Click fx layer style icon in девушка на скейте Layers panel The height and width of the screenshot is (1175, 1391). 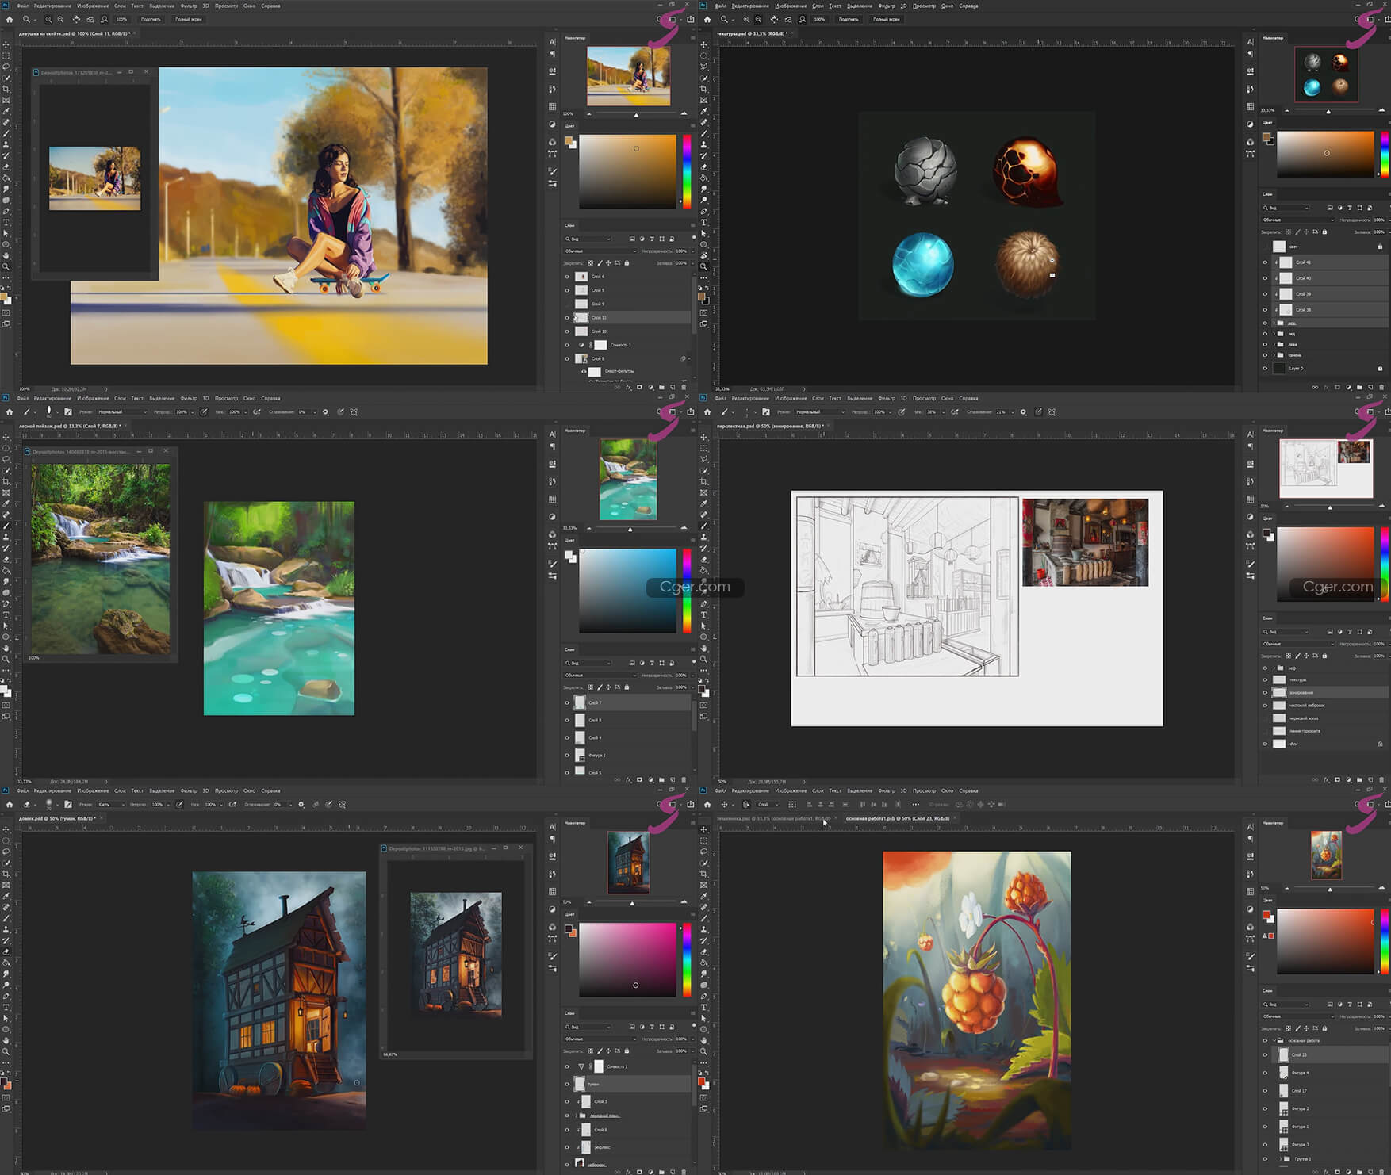pos(629,388)
